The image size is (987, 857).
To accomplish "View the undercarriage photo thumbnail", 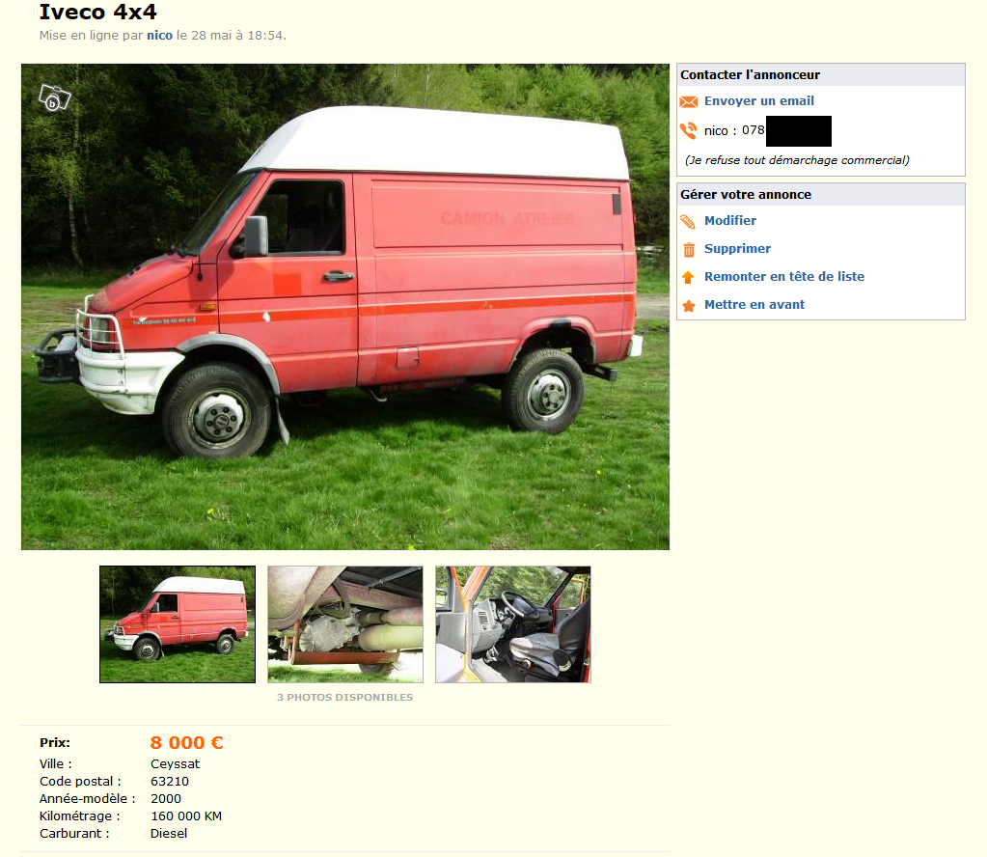I will [345, 624].
